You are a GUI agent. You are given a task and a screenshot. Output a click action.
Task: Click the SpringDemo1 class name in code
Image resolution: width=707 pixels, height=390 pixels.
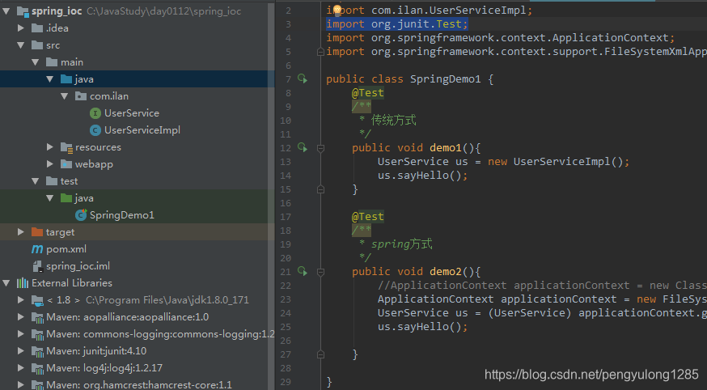coord(446,79)
